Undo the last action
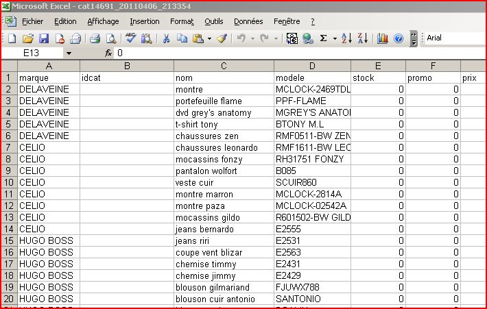This screenshot has width=487, height=309. click(241, 38)
